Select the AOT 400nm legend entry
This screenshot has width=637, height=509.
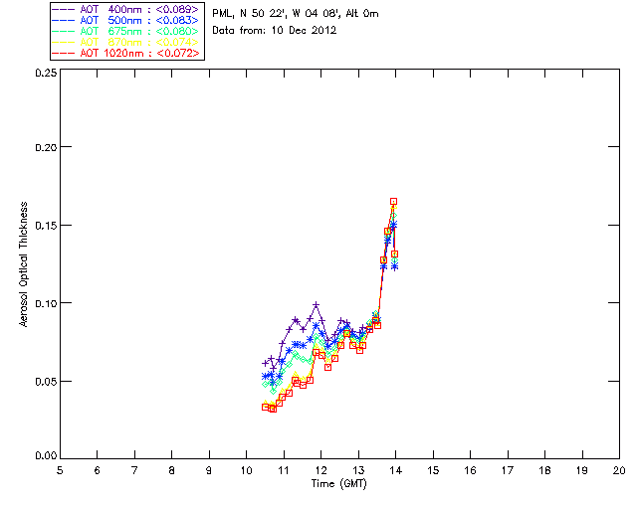126,9
